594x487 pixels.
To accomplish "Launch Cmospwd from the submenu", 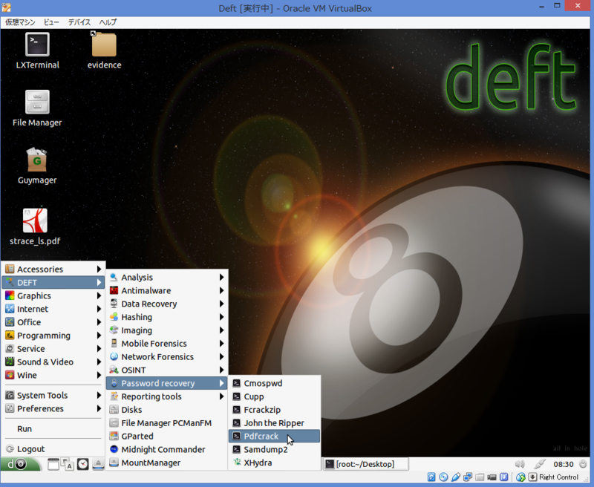I will 274,383.
